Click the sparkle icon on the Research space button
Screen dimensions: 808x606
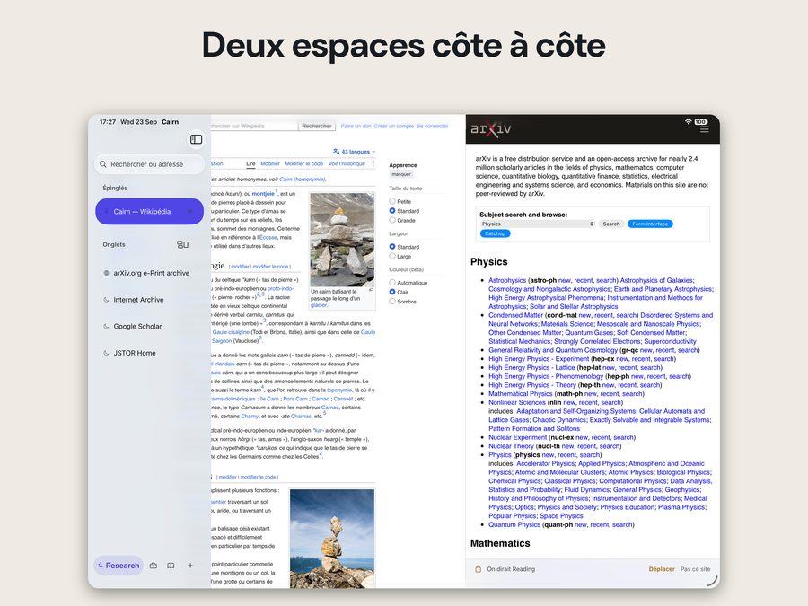coord(101,566)
